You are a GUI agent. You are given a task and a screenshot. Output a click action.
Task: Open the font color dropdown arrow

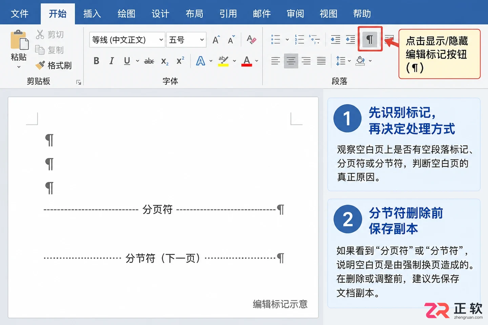[257, 61]
